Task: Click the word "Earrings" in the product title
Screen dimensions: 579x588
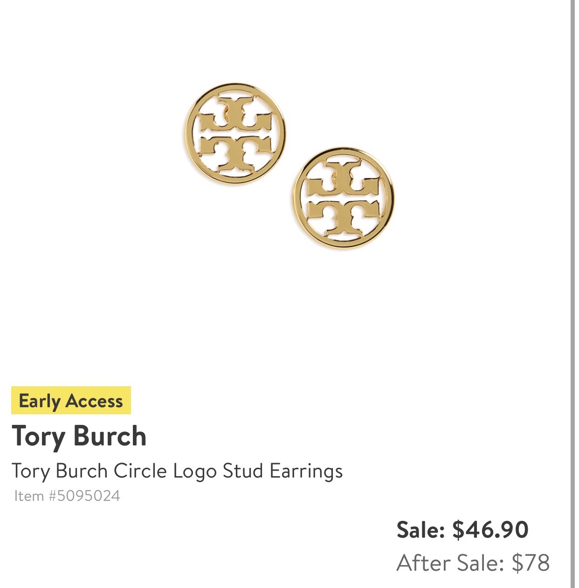Action: point(306,471)
